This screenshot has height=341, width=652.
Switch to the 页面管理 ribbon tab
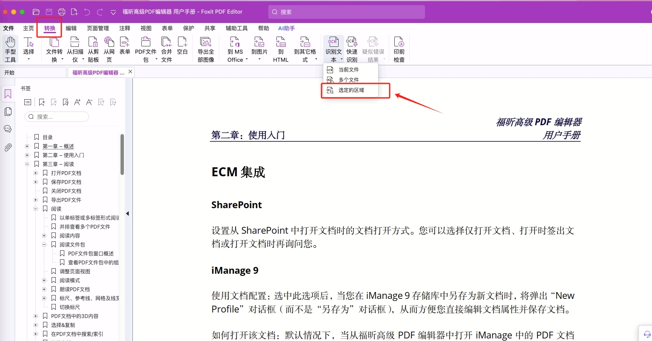point(98,29)
